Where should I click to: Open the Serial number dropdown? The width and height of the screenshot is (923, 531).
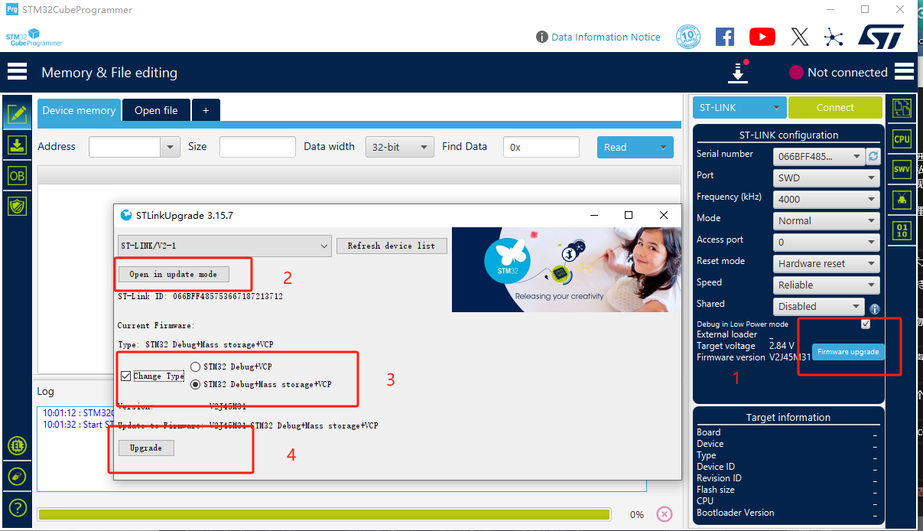coord(819,156)
